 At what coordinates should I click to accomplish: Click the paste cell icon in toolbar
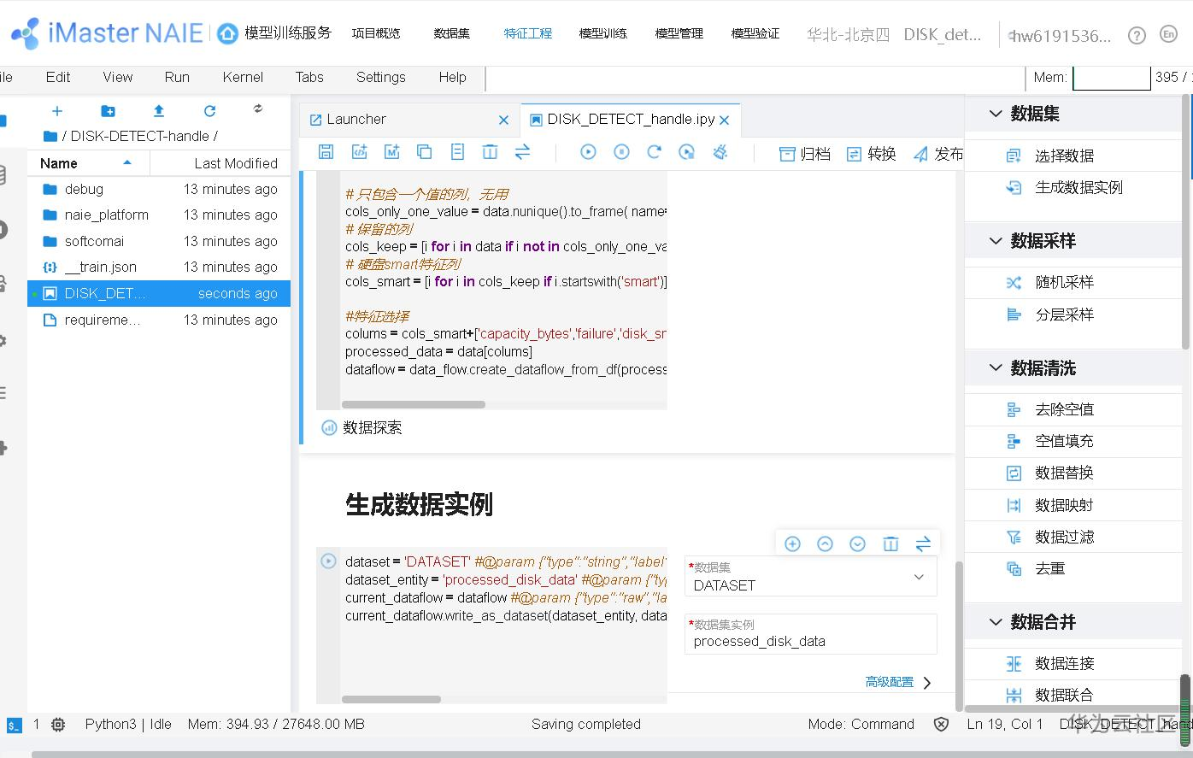click(457, 152)
